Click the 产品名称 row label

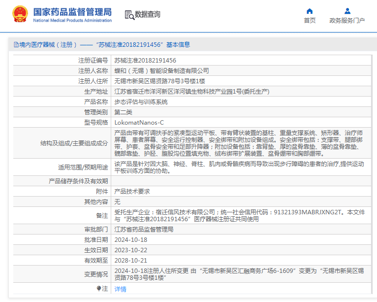(96, 102)
